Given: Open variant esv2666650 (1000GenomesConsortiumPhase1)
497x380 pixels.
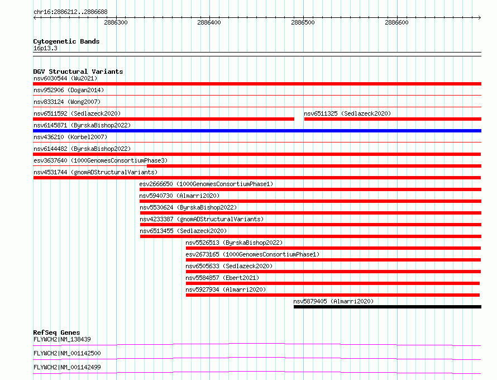Looking at the screenshot, I should click(x=206, y=184).
